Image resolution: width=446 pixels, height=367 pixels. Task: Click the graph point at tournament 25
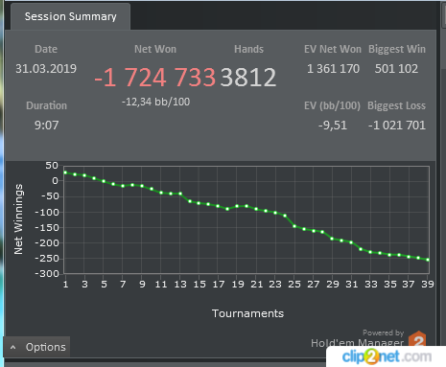click(x=294, y=226)
